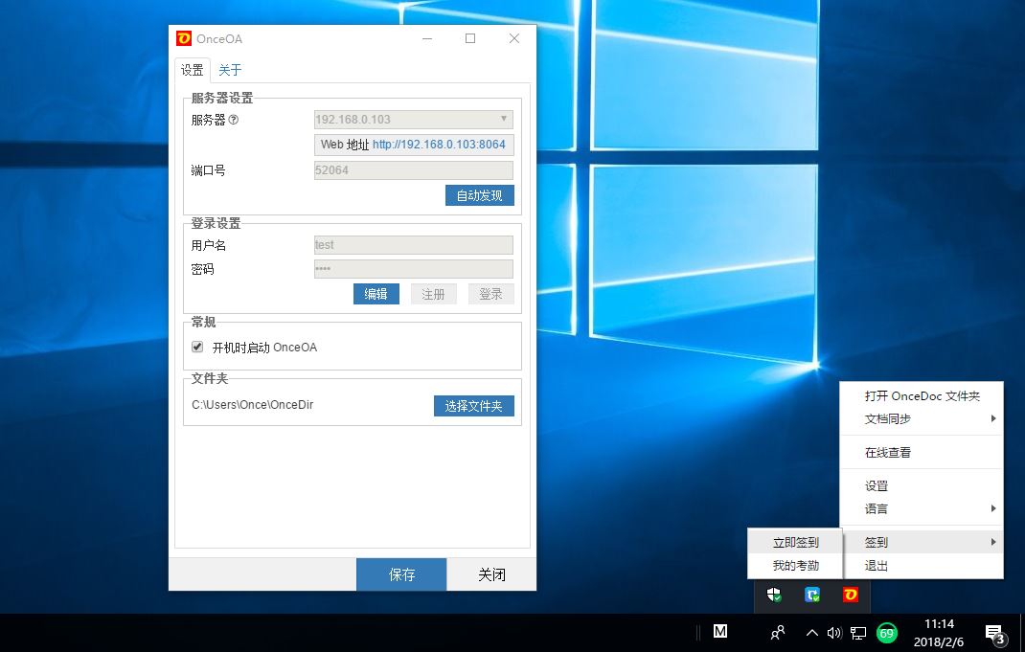Click the People icon in the taskbar
Image resolution: width=1025 pixels, height=652 pixels.
tap(777, 633)
